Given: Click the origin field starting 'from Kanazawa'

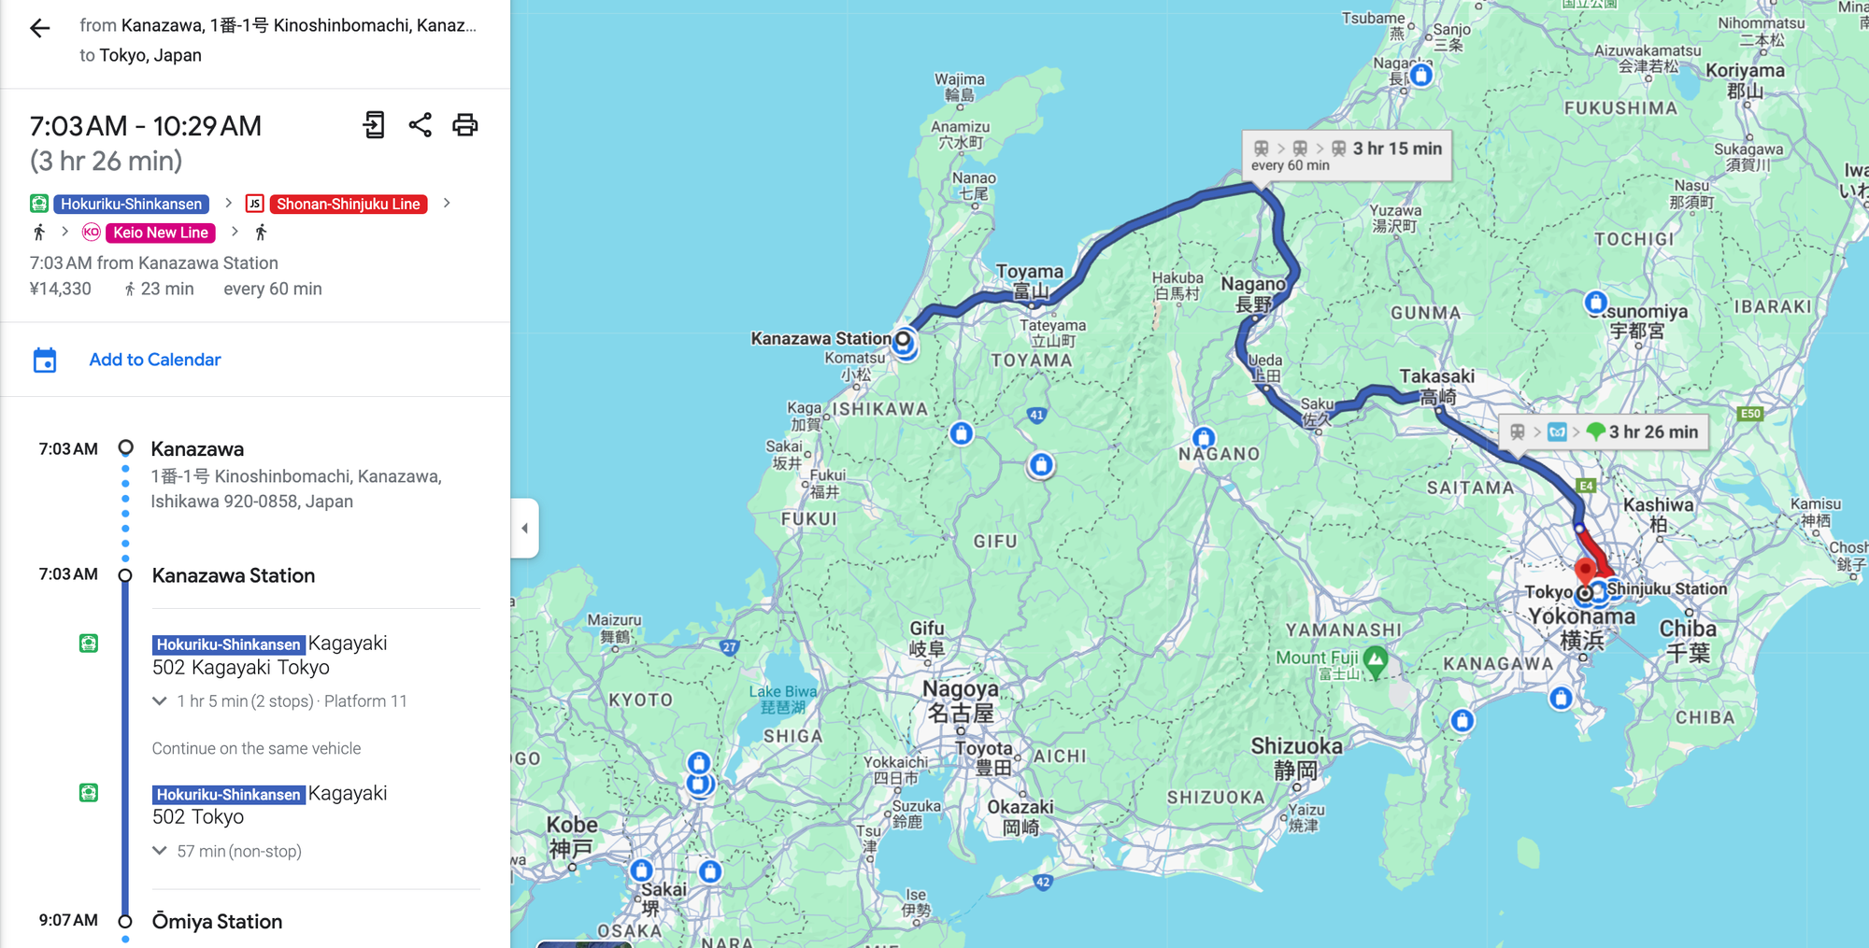Looking at the screenshot, I should (x=278, y=25).
